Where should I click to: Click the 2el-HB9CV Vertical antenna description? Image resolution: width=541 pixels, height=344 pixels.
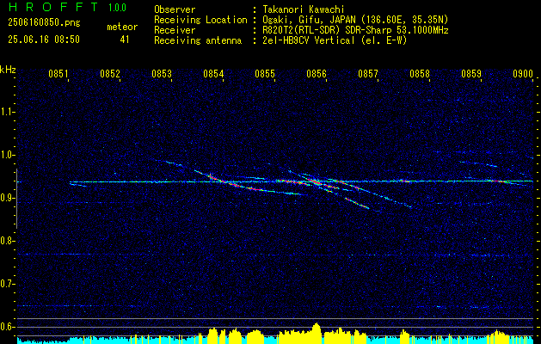point(335,40)
